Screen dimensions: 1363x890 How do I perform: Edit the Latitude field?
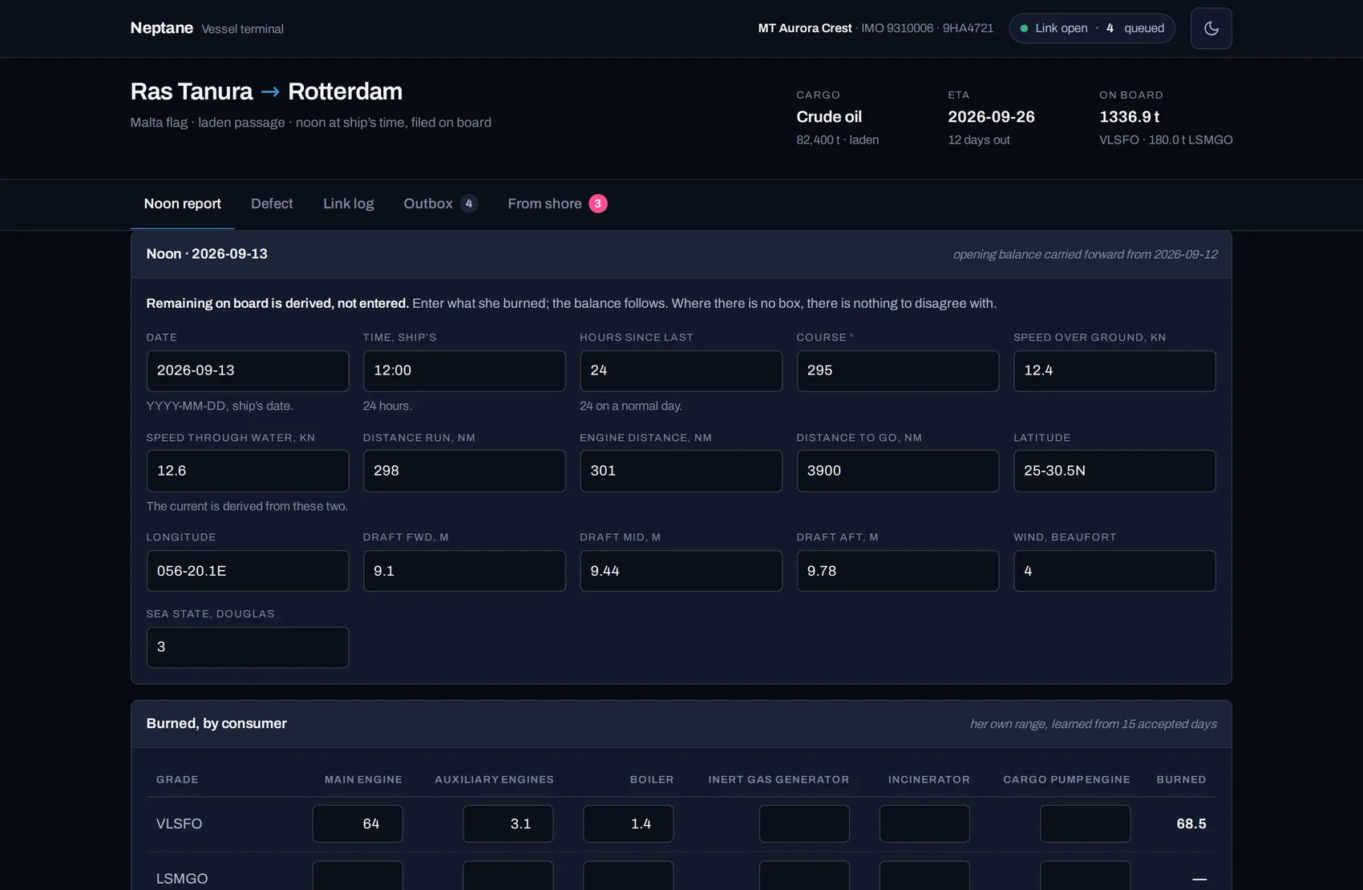[x=1114, y=471]
